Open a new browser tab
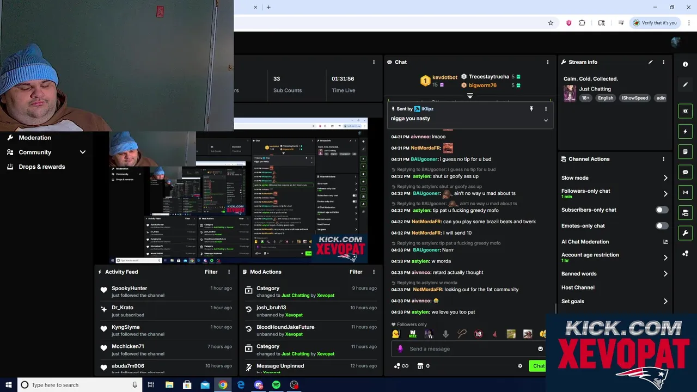Screen dimensions: 697x392 268,7
